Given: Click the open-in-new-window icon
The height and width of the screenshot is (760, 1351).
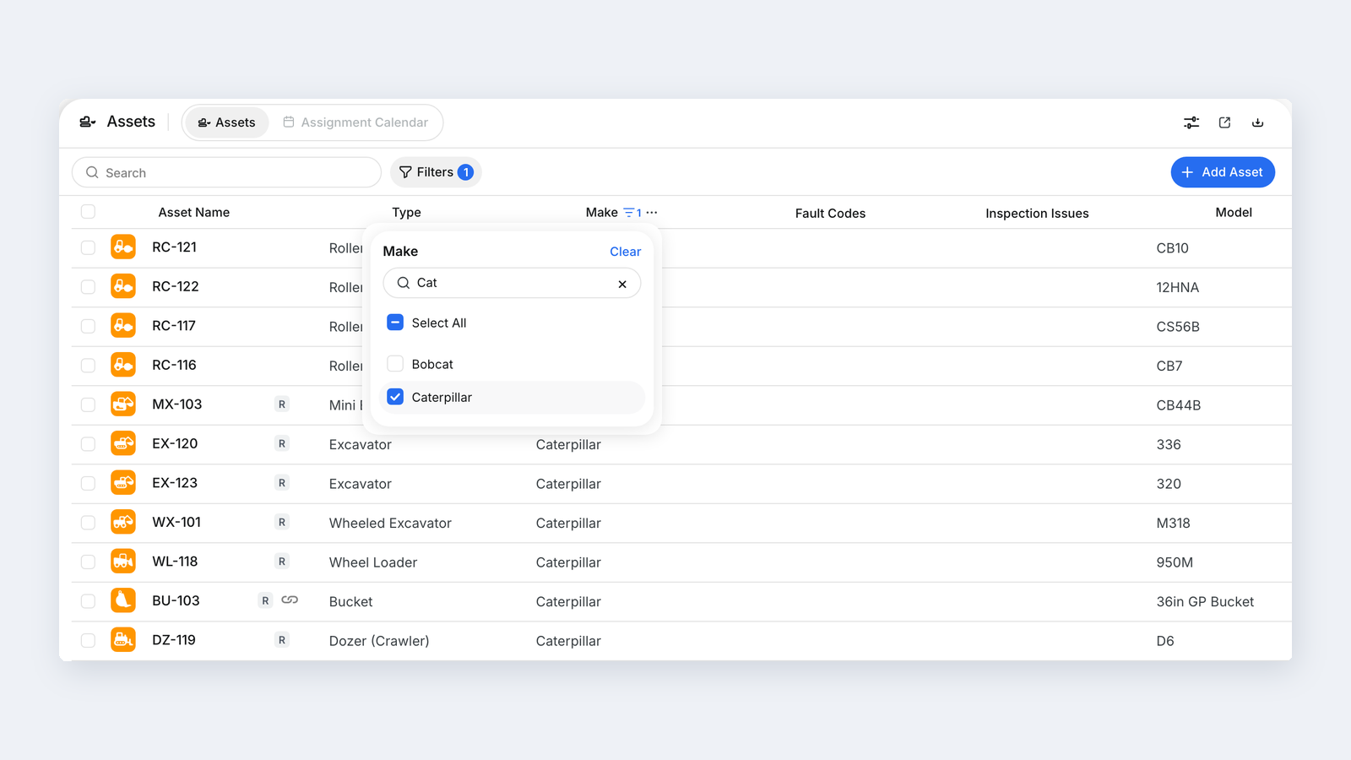Looking at the screenshot, I should pyautogui.click(x=1224, y=122).
